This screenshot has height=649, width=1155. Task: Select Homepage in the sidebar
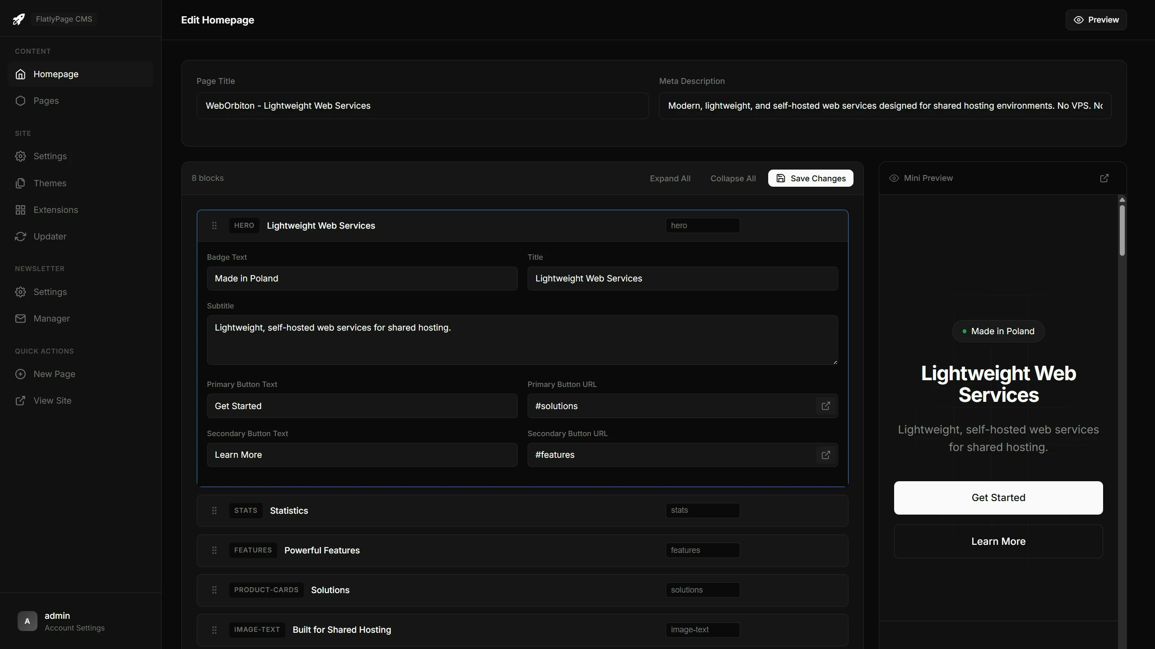pos(56,74)
